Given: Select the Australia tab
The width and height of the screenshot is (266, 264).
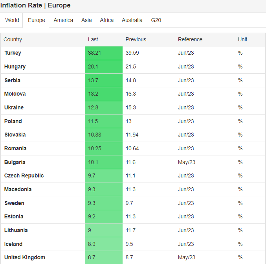Looking at the screenshot, I should pyautogui.click(x=132, y=20).
